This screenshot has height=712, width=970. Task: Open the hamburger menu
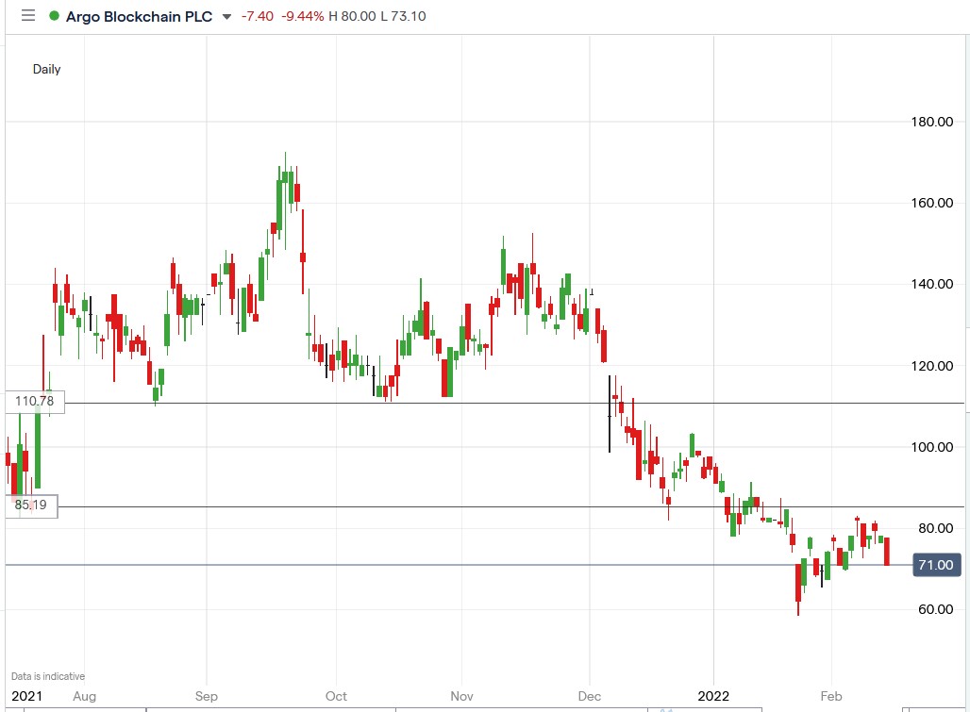28,15
